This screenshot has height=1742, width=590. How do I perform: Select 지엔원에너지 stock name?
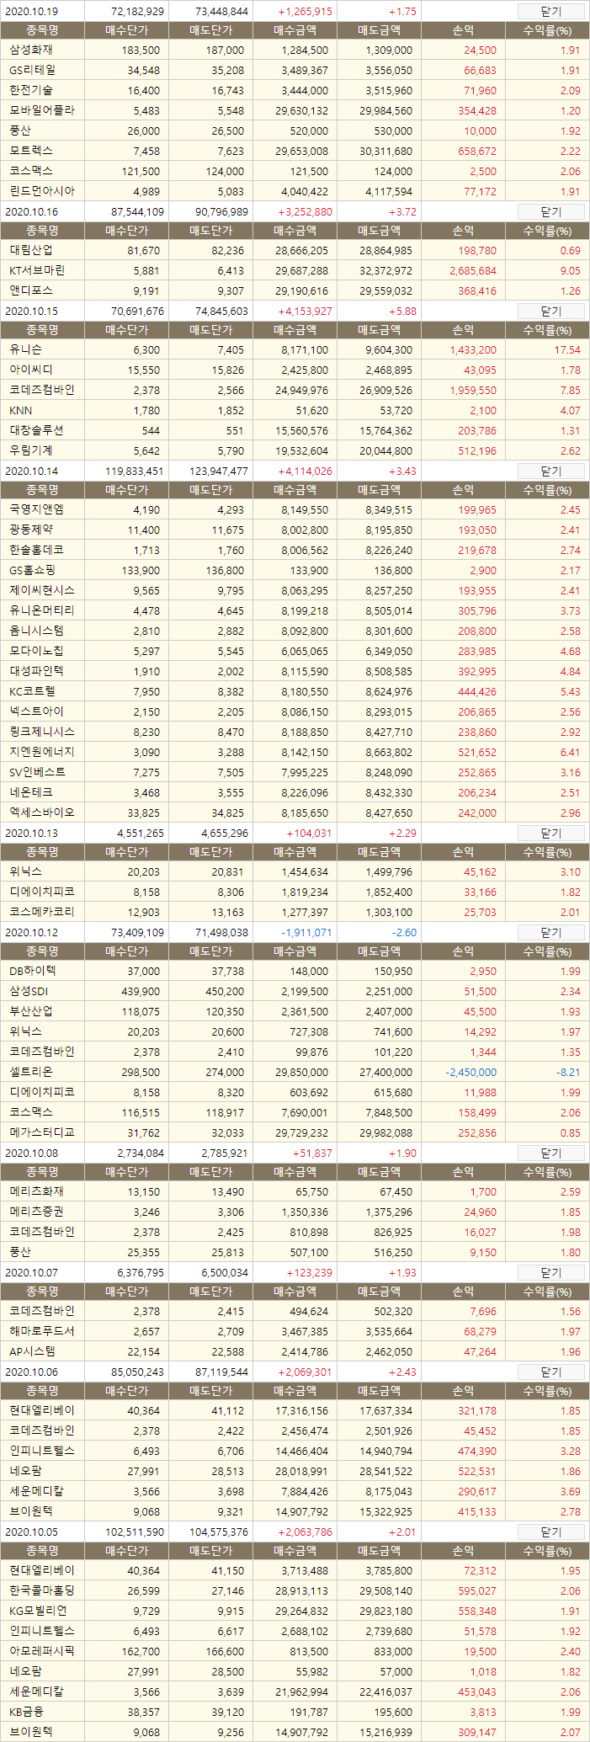tap(42, 752)
